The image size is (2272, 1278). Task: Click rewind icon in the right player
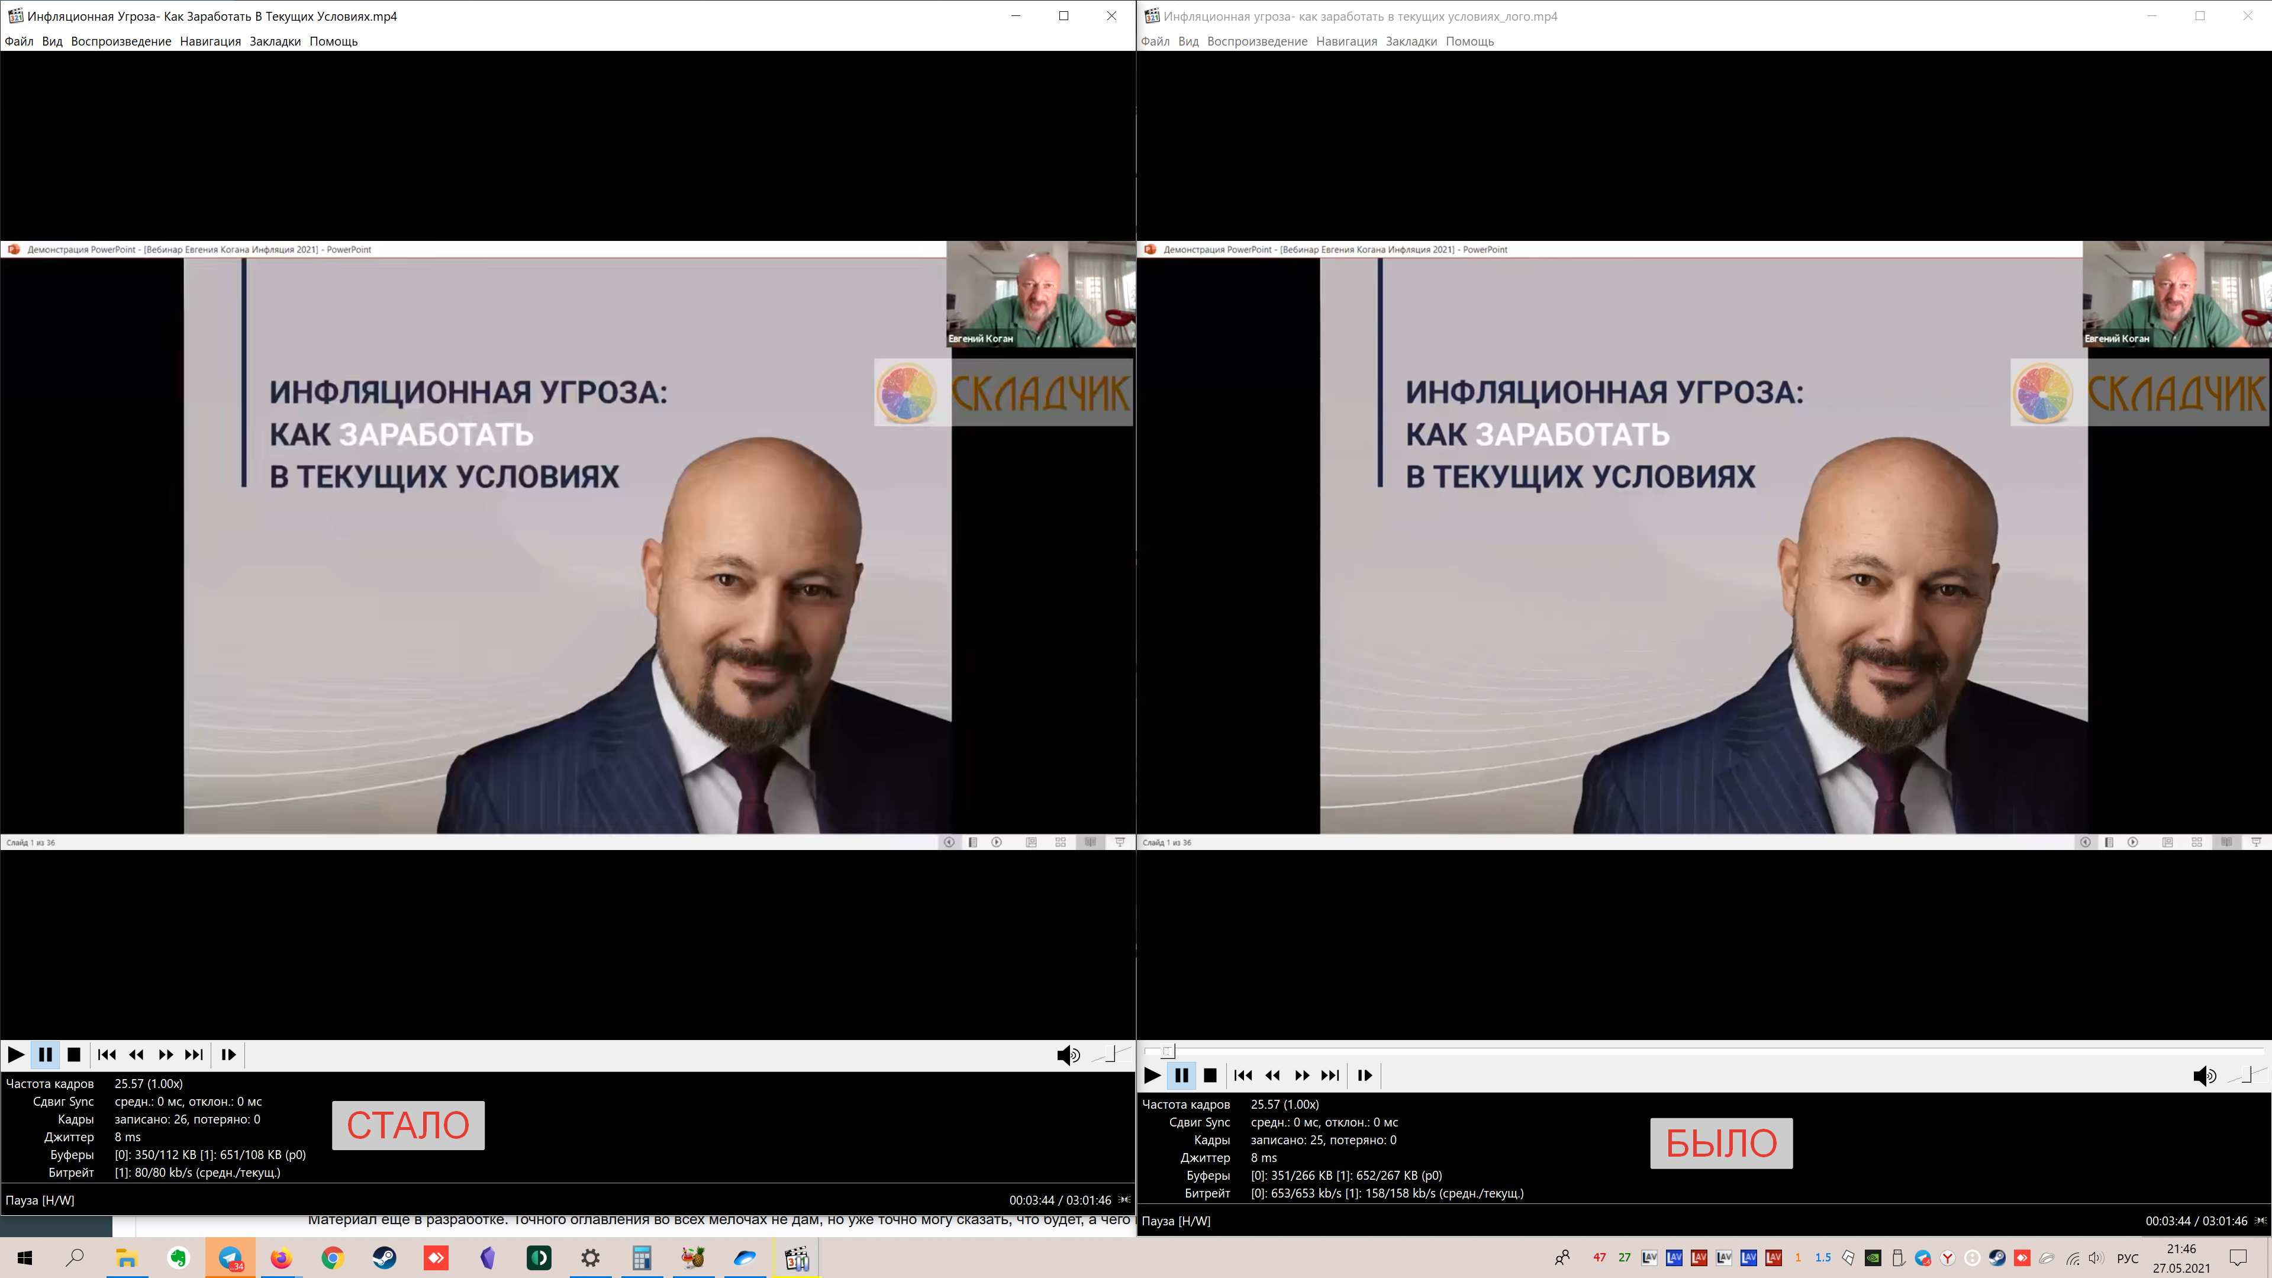[1272, 1075]
